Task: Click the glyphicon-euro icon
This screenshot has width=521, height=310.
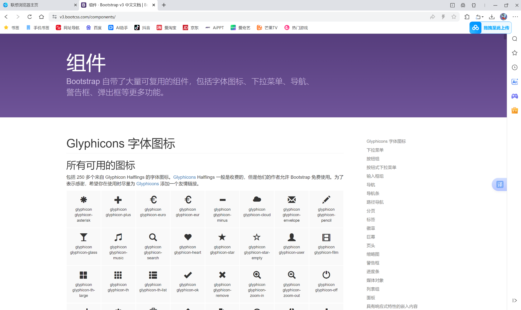Action: pos(153,200)
